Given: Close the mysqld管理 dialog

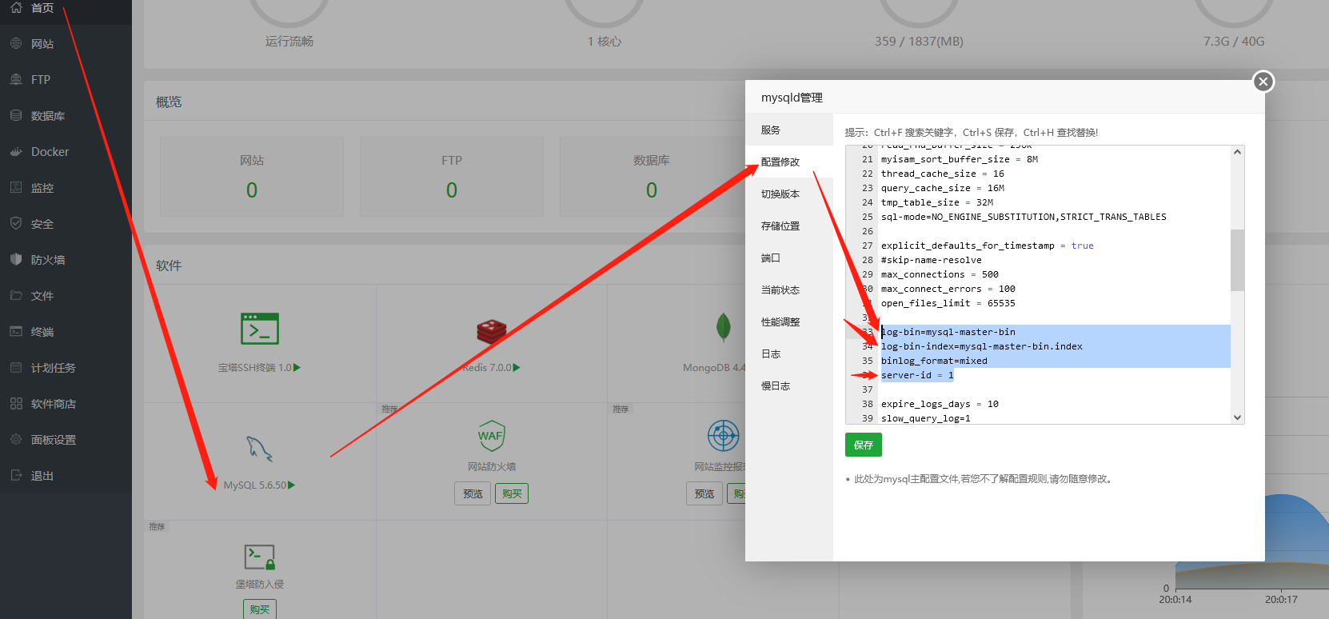Looking at the screenshot, I should pyautogui.click(x=1263, y=81).
